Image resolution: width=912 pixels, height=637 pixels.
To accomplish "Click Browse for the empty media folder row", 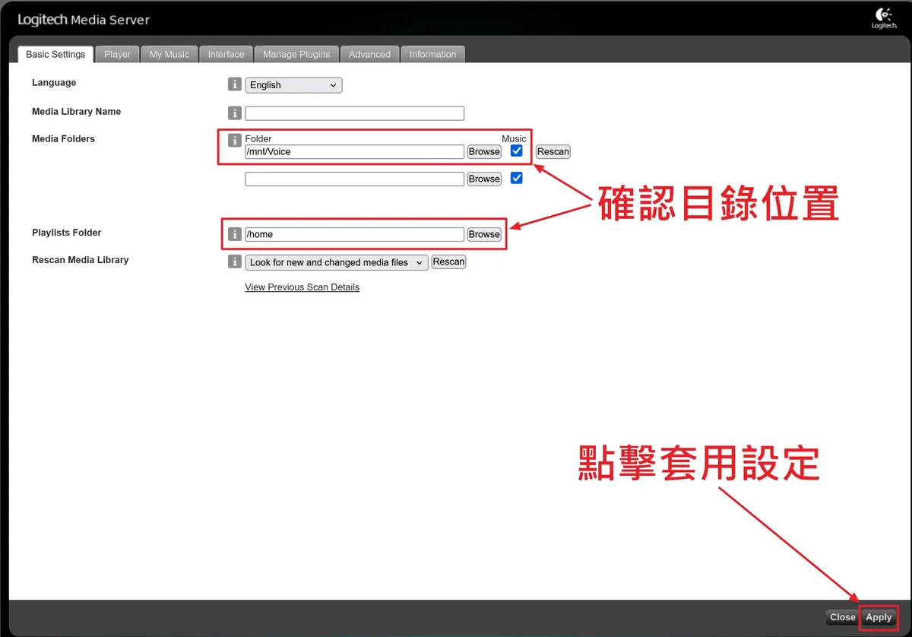I will (x=484, y=179).
